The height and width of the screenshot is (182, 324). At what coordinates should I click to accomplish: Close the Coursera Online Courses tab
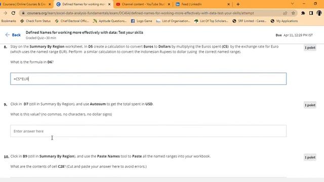[x=50, y=4]
